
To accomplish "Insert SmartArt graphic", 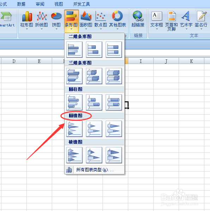I will (x=7, y=19).
